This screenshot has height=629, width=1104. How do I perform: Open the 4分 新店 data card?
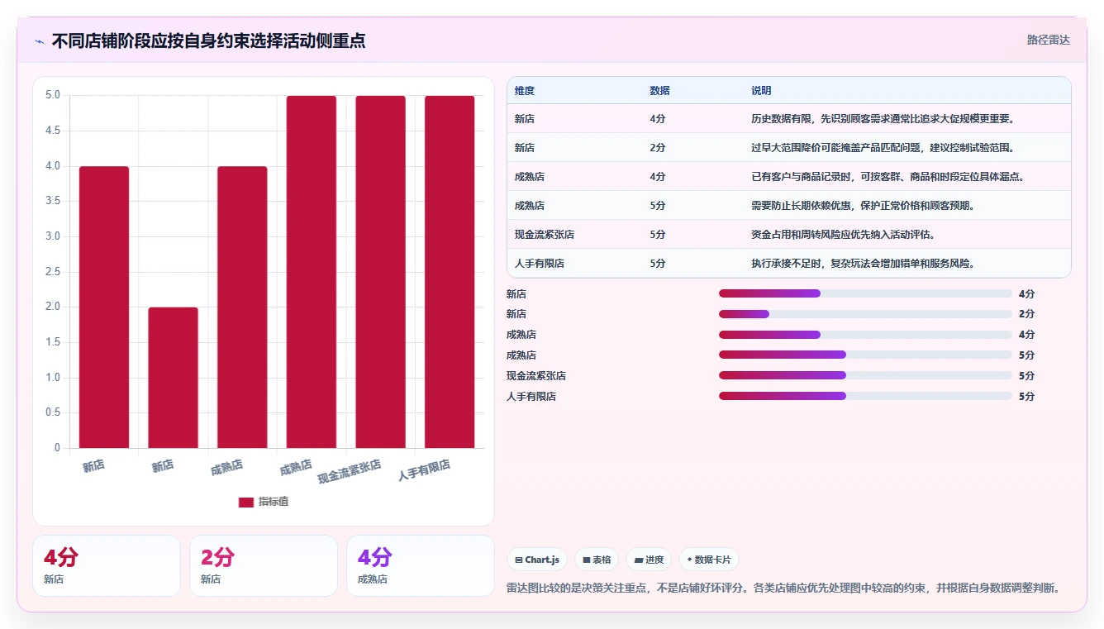tap(107, 565)
